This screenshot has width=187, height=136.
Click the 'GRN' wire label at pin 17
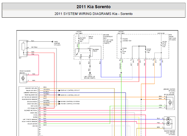point(45,123)
